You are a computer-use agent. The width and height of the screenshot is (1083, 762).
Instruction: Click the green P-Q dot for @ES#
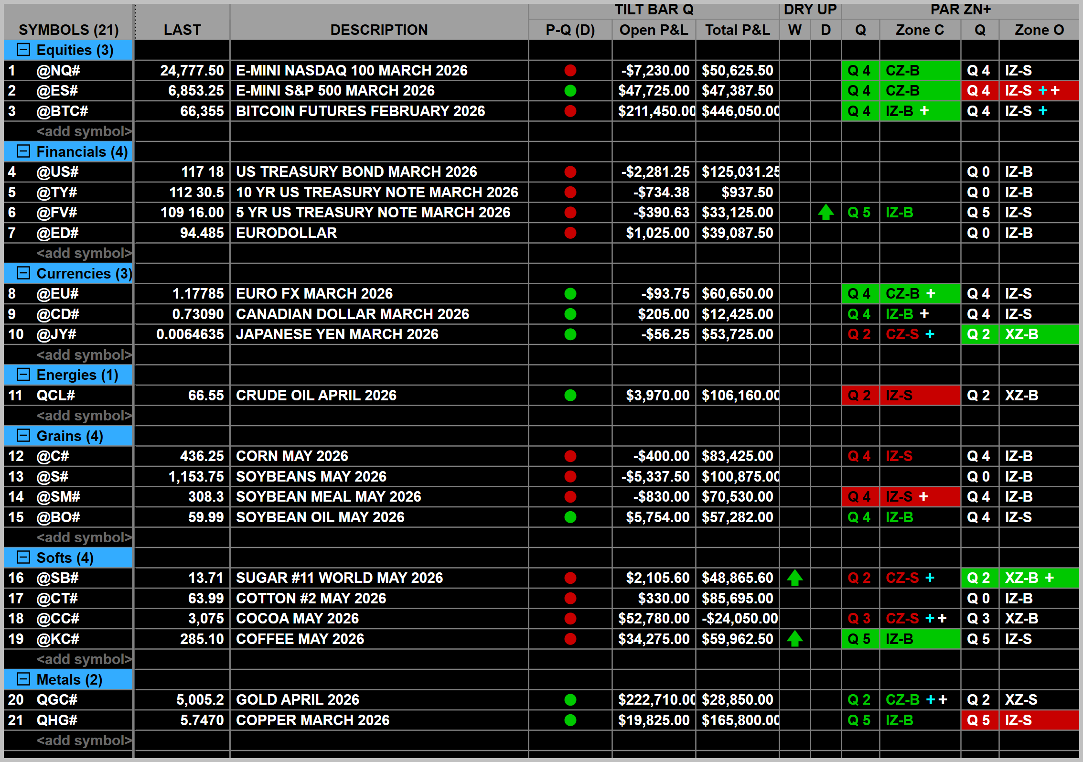click(x=570, y=91)
